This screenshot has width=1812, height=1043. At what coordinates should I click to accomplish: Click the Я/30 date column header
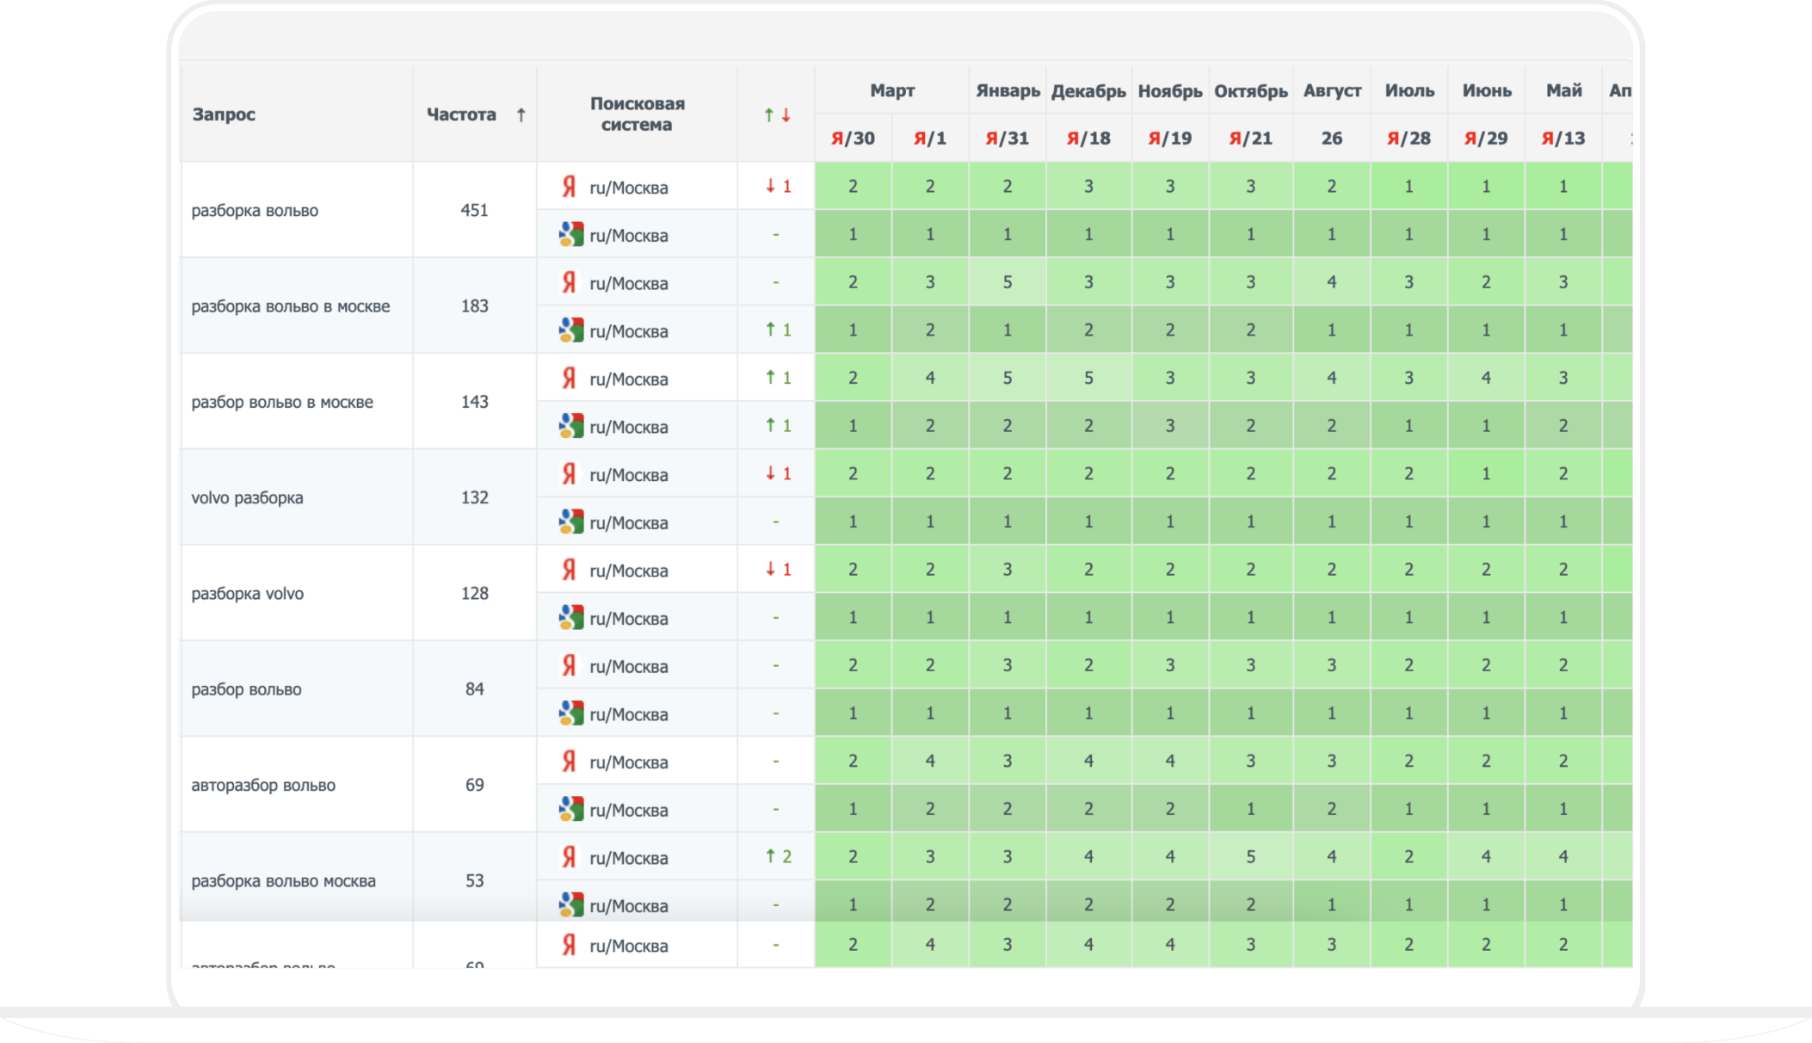click(x=853, y=139)
